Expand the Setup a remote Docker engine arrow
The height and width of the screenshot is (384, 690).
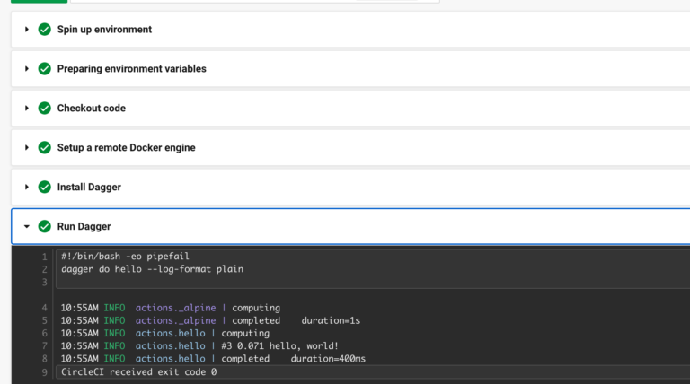coord(27,148)
